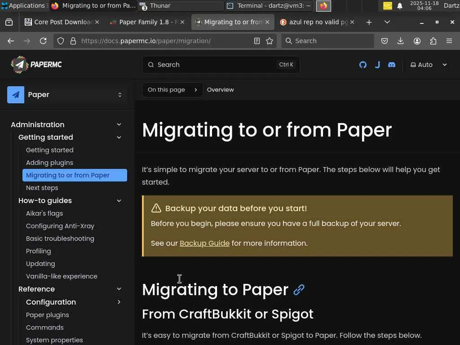Switch to Terminal window in taskbar
The image size is (460, 345).
coord(270,5)
